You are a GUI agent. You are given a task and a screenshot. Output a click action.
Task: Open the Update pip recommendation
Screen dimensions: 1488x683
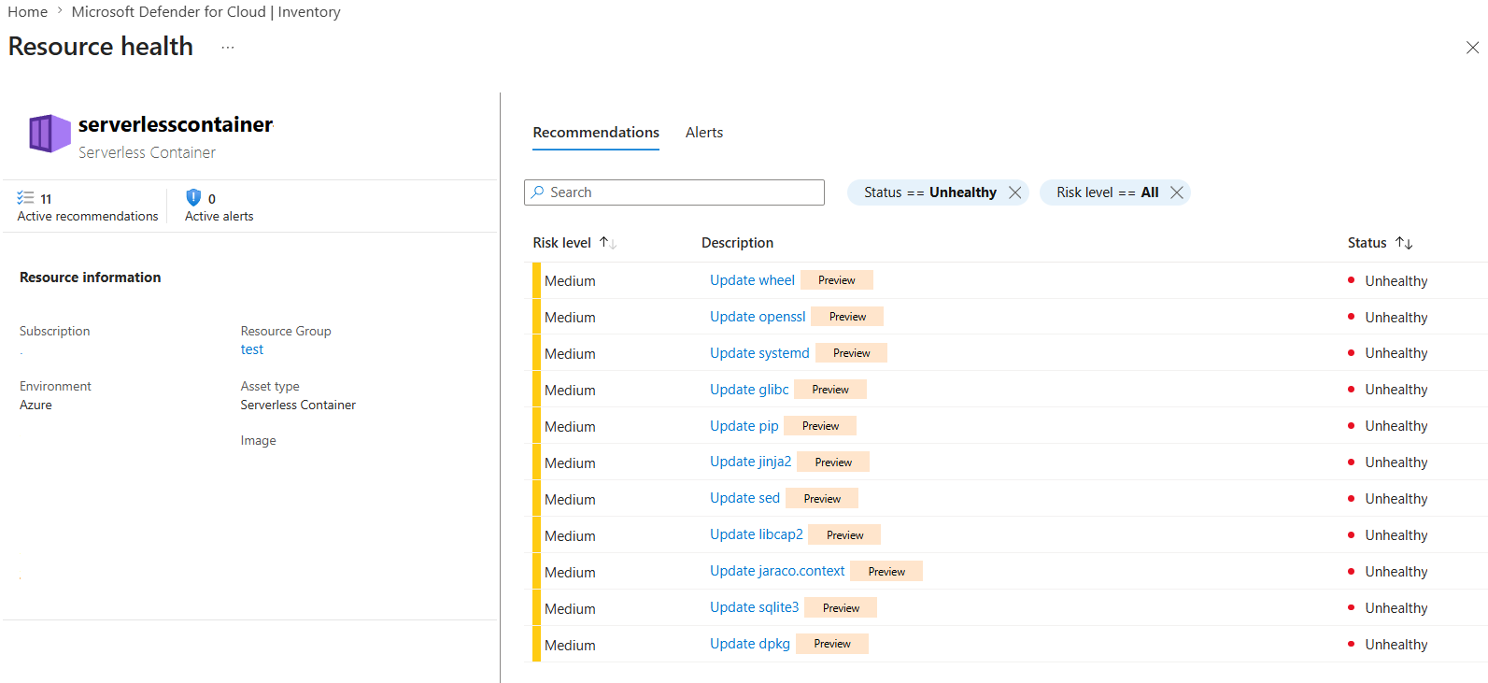pos(744,426)
